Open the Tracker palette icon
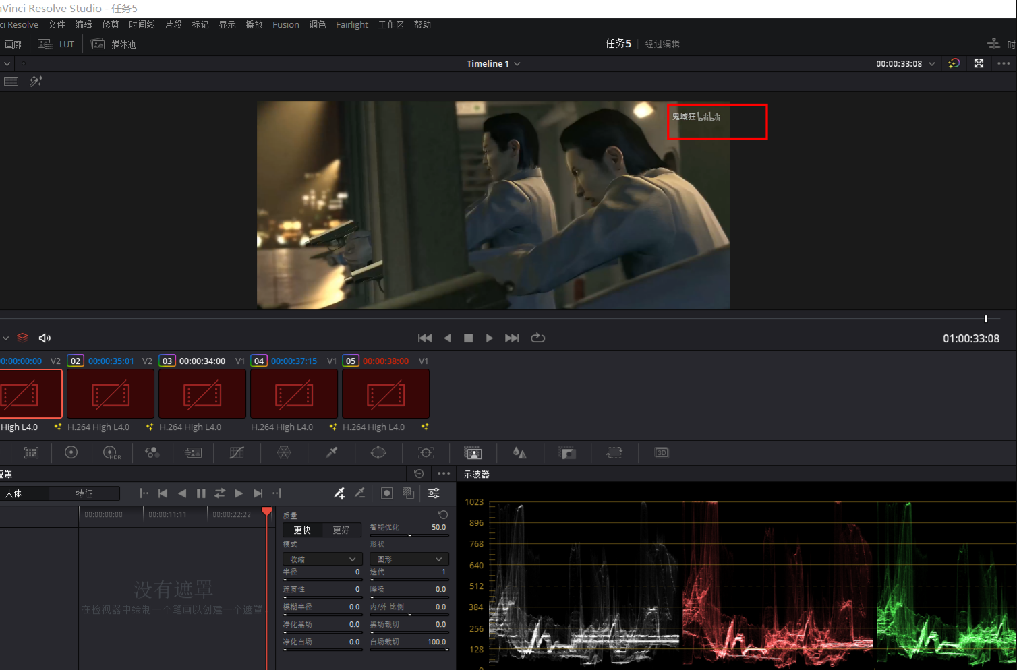Screen dimensions: 1017x670 [x=426, y=453]
